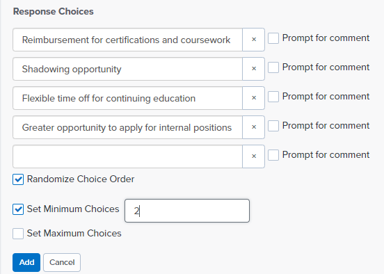Edit the Flexible time off choice field
This screenshot has height=274, width=384.
(x=127, y=97)
